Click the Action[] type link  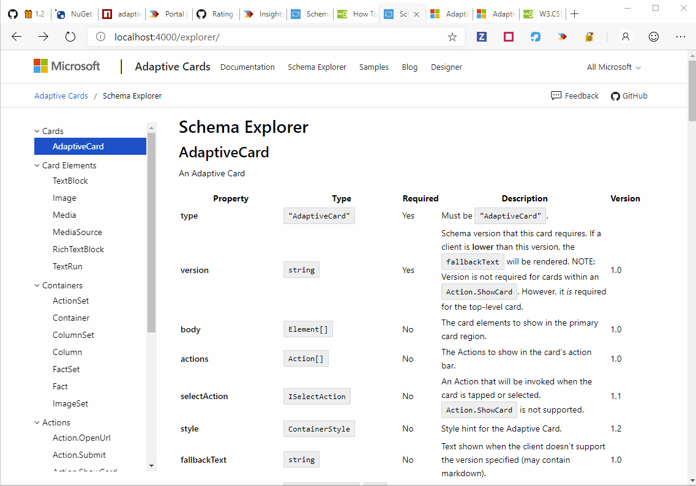pos(306,359)
